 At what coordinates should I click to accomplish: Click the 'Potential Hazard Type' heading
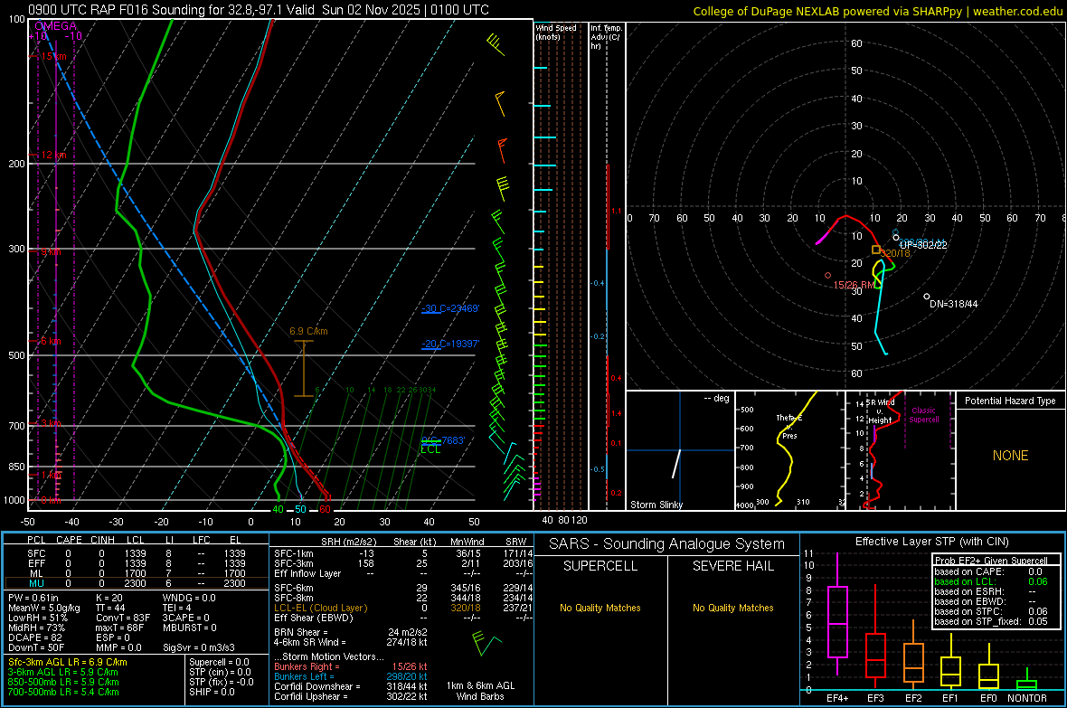coord(1010,401)
